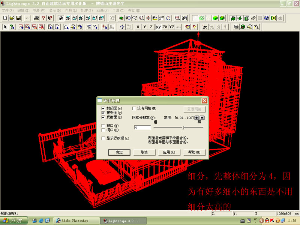Click the zoom window magnifier icon

(x=141, y=18)
